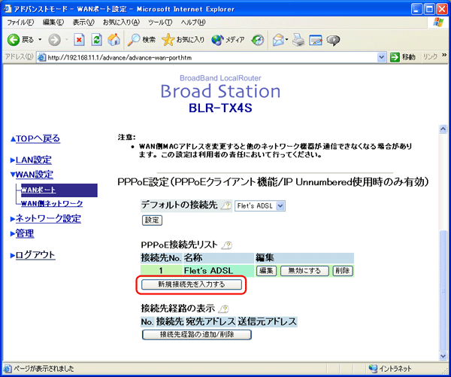Click the vertical scrollbar thumb
Screen dimensions: 451x377
tap(443, 290)
